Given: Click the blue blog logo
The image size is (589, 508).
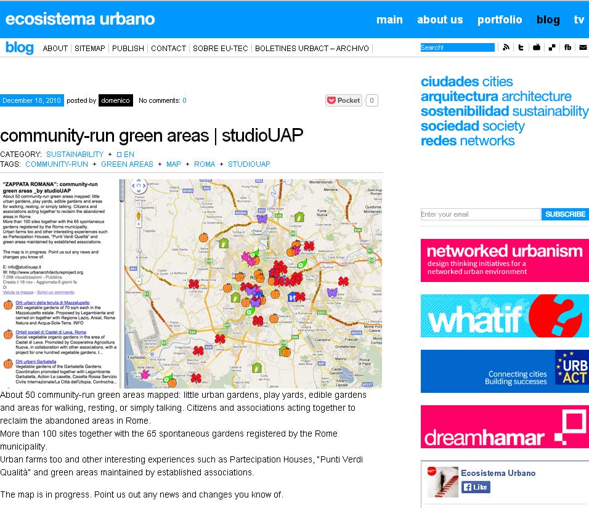Looking at the screenshot, I should click(20, 47).
